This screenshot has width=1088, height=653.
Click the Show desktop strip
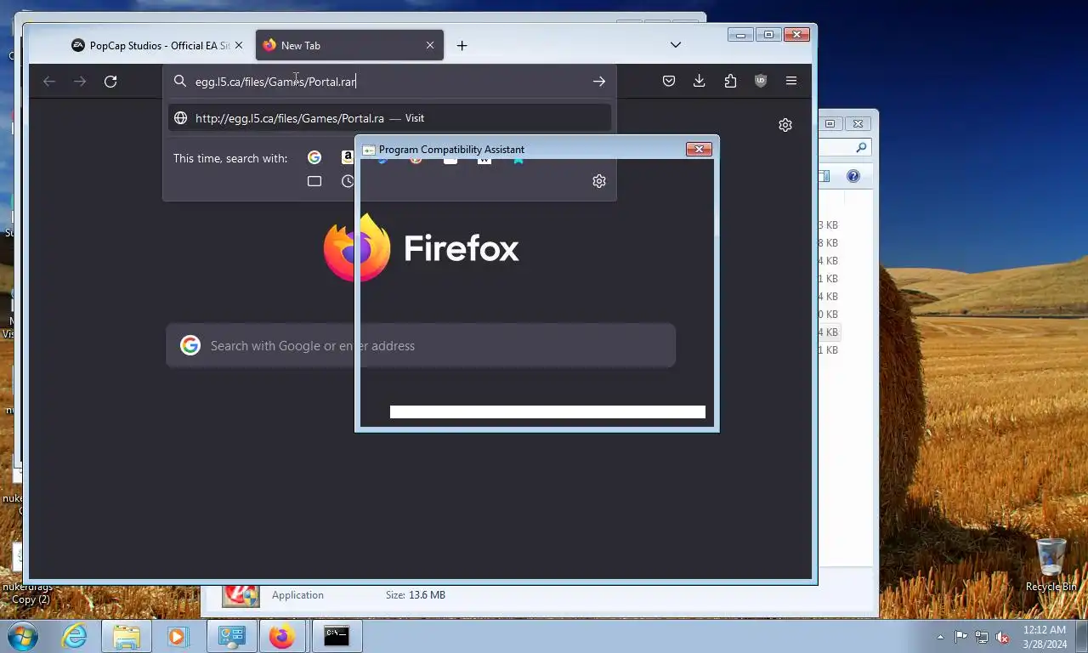point(1082,636)
